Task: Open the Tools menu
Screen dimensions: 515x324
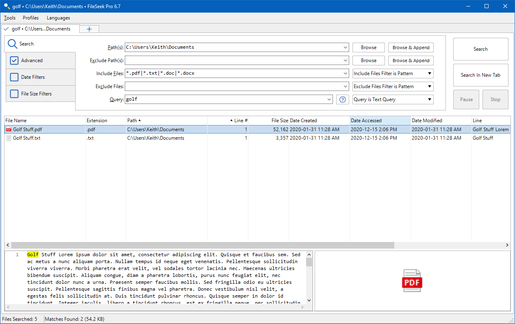Action: point(10,18)
